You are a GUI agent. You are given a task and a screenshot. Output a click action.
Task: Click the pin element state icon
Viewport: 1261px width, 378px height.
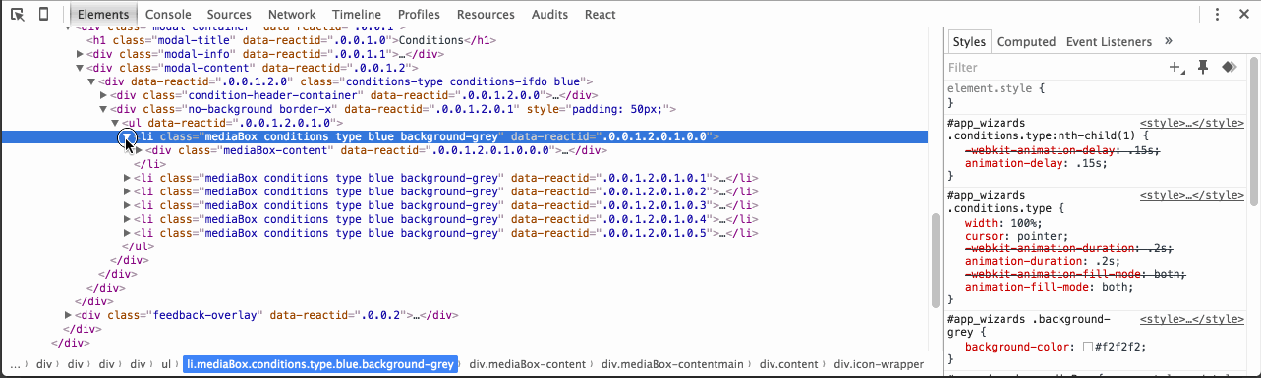(x=1201, y=67)
